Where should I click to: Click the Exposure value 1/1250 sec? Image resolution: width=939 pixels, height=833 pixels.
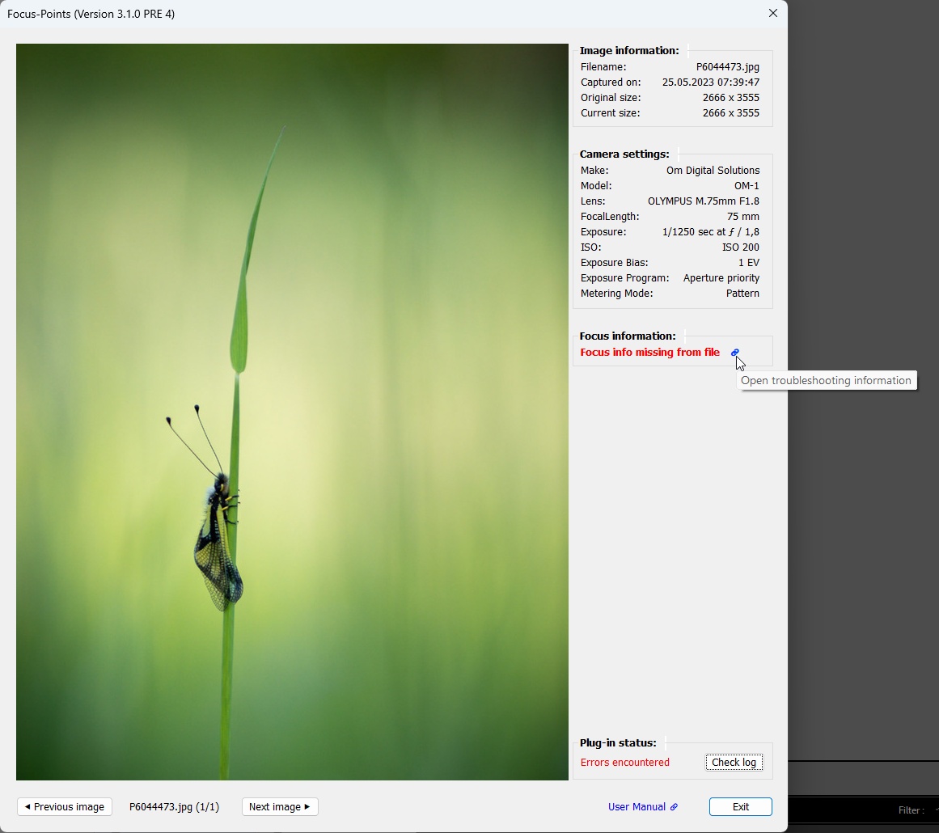710,232
